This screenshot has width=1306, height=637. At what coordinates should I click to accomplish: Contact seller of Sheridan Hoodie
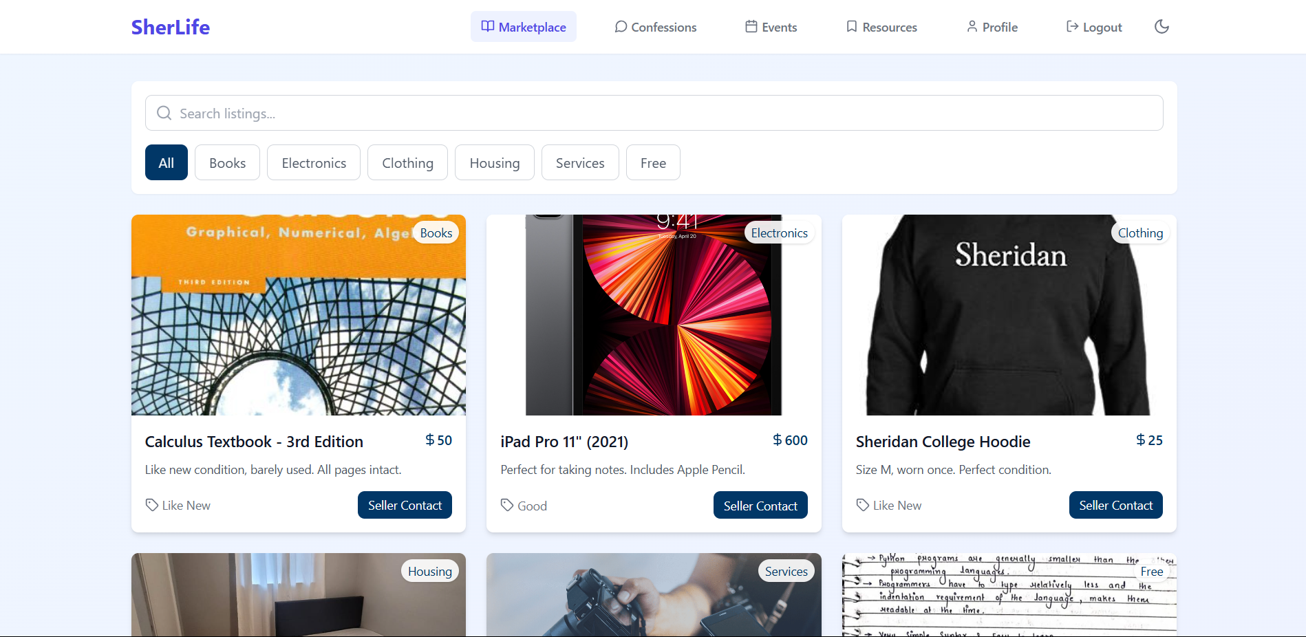[x=1115, y=505]
